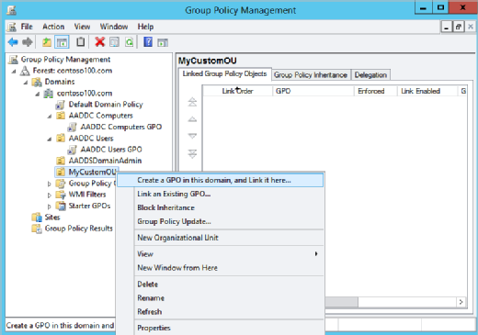Click the Domains node icon

point(37,82)
